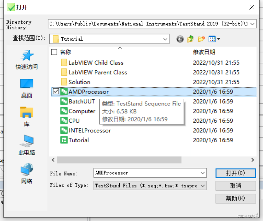
Task: Expand the 查找范围 Tutorial folder dropdown
Action: tap(165, 39)
